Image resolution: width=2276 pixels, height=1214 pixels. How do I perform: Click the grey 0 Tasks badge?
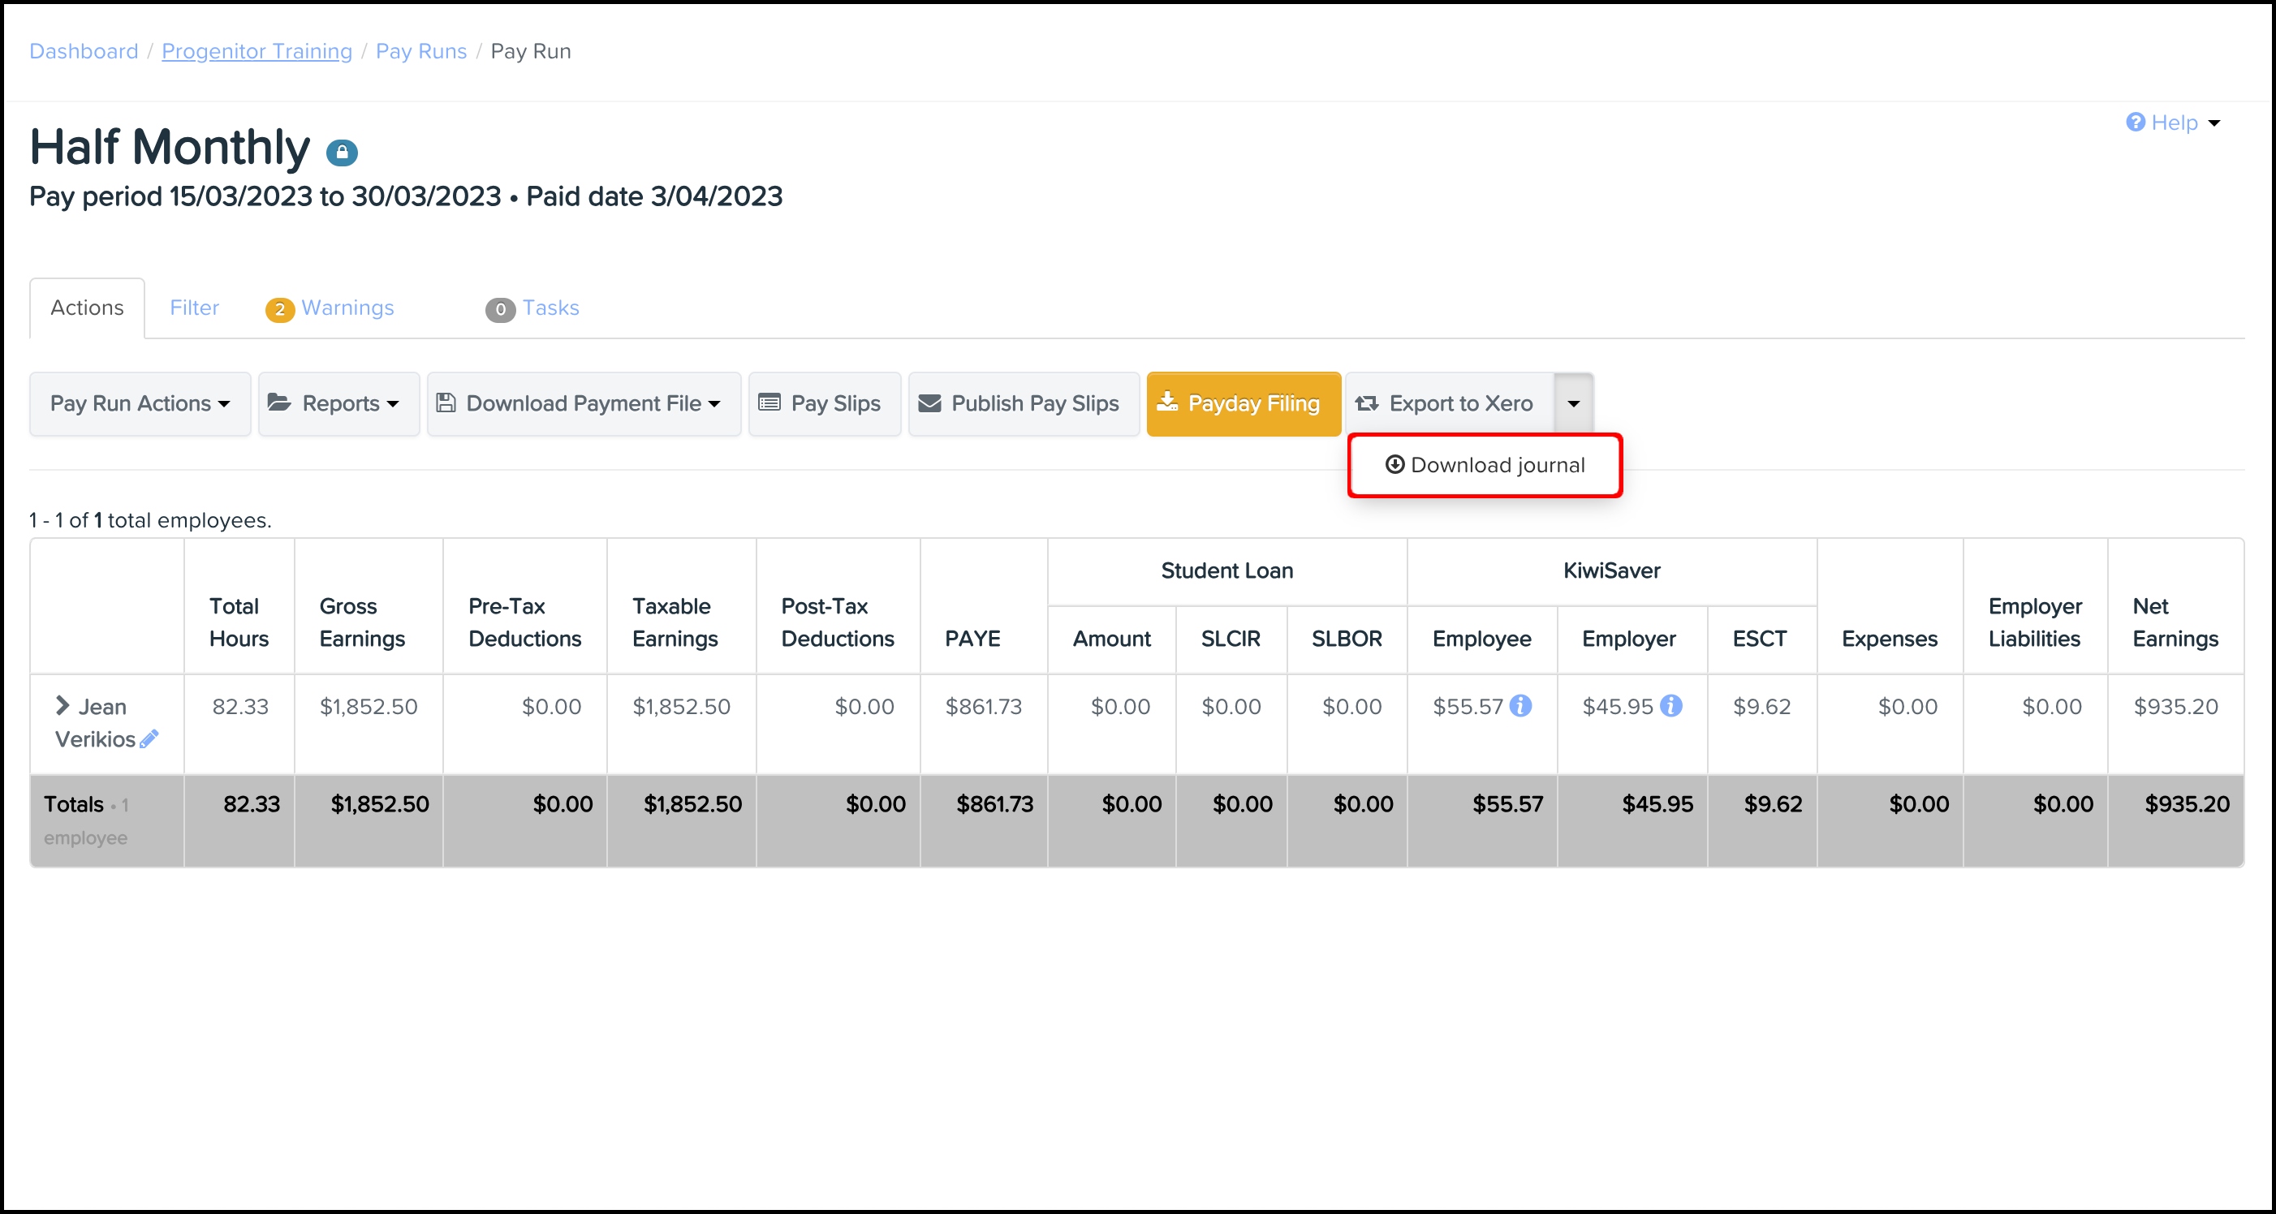(500, 309)
